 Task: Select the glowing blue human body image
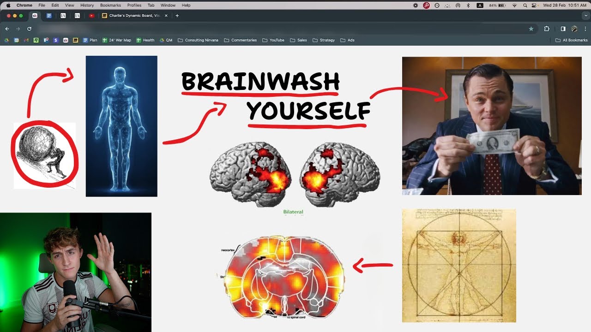121,126
